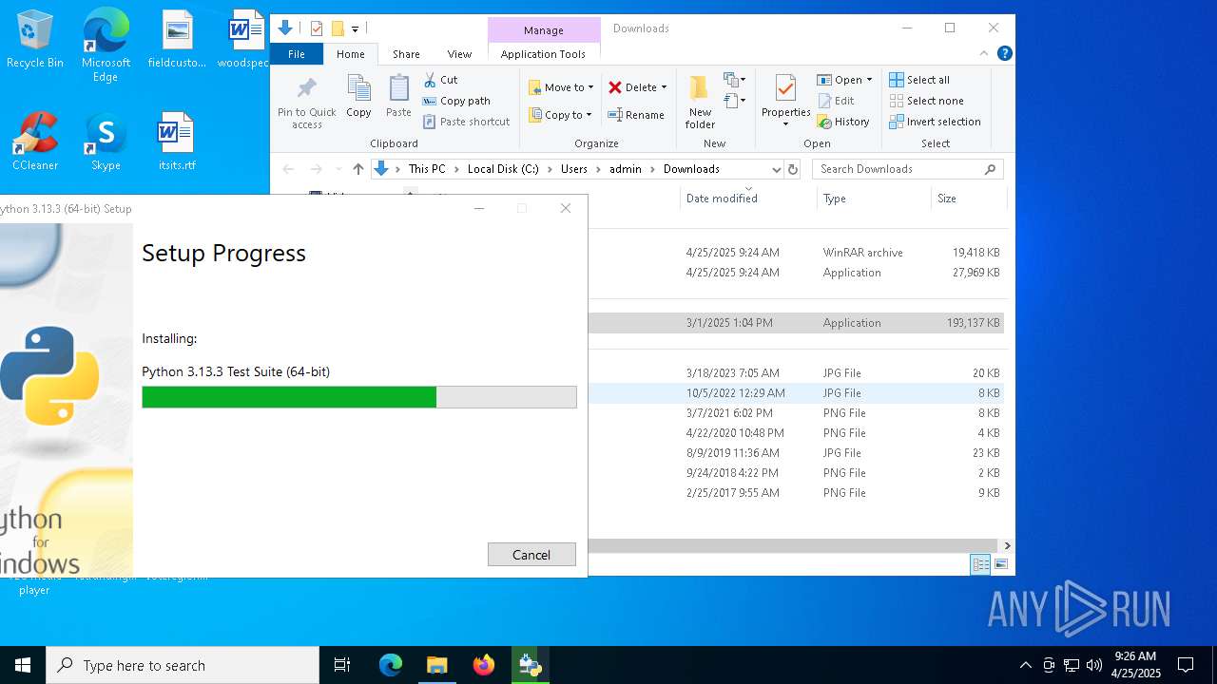Click admin in the address path
The width and height of the screenshot is (1217, 684).
[x=626, y=169]
